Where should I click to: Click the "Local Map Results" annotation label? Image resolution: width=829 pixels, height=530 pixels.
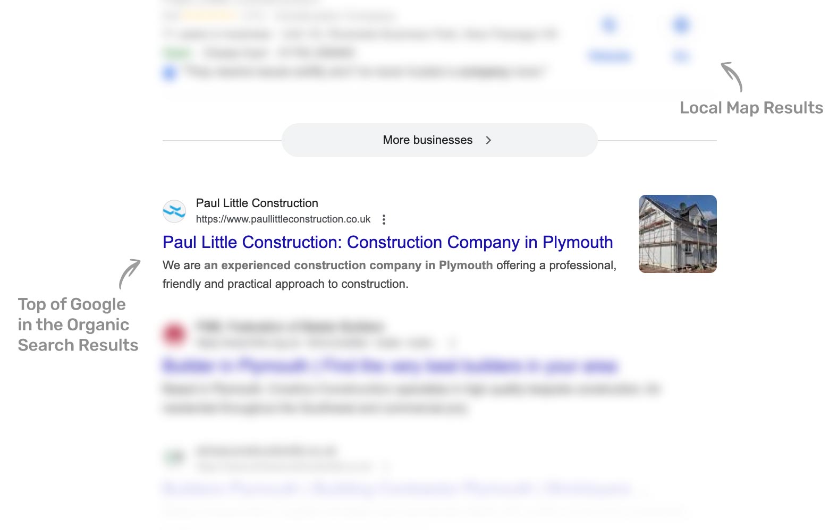[751, 108]
